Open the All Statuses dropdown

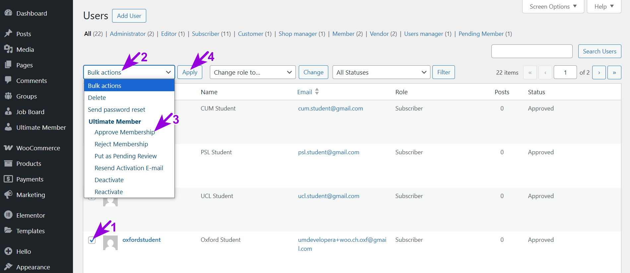coord(381,72)
